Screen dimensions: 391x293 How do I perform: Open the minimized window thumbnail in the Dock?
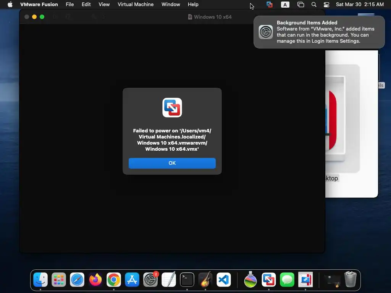pos(332,280)
